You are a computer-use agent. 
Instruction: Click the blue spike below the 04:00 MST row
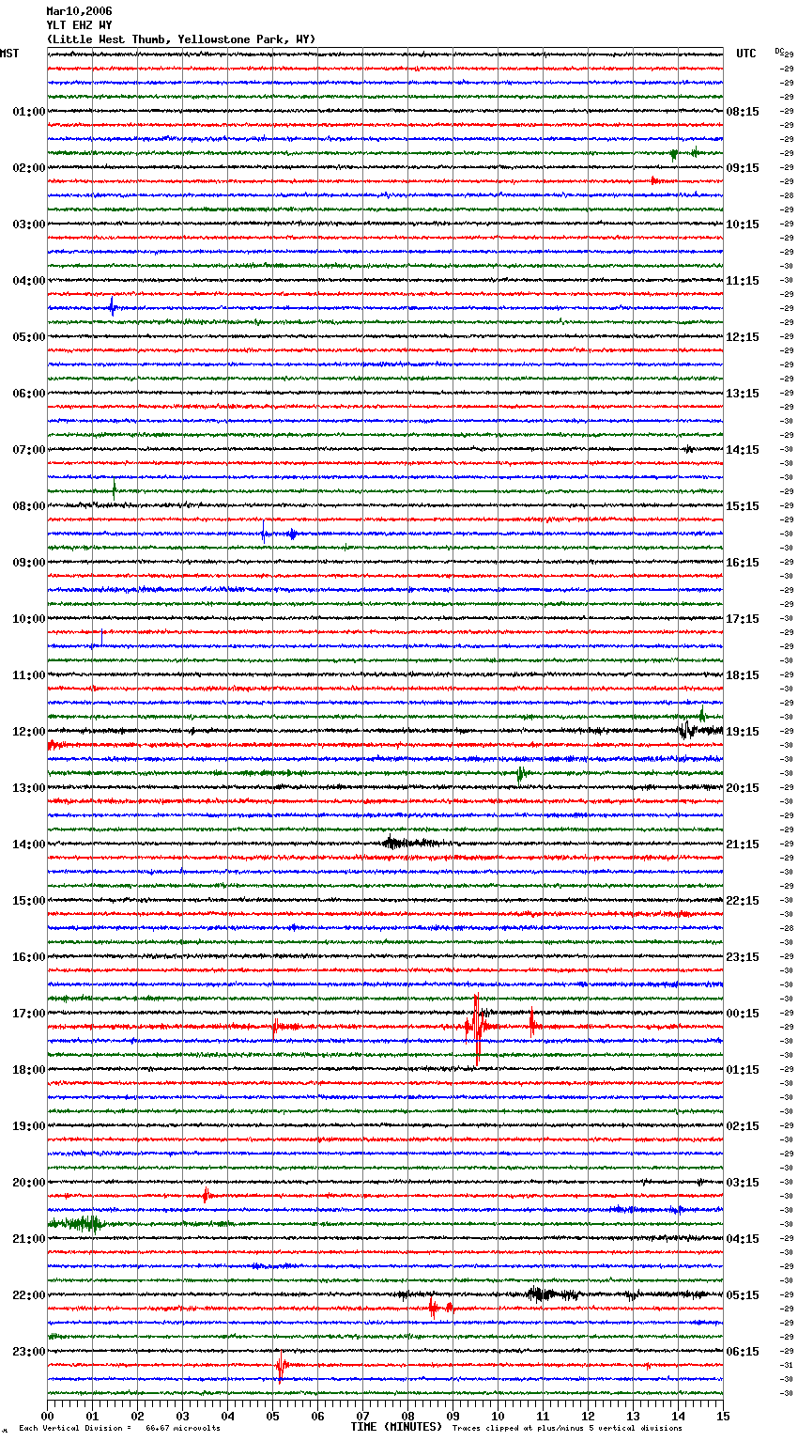click(112, 306)
